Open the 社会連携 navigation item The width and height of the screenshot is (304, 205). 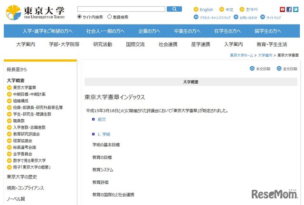tap(168, 45)
